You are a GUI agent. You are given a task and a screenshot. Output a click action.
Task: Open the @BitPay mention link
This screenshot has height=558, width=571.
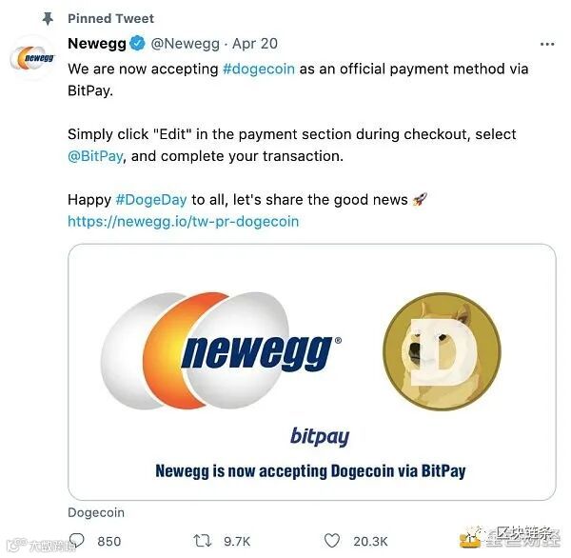[x=95, y=156]
